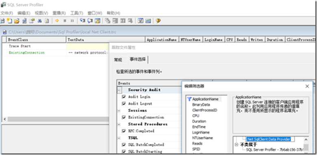
Task: Toggle the SQL:BatchStarting checkbox
Action: pyautogui.click(x=124, y=151)
